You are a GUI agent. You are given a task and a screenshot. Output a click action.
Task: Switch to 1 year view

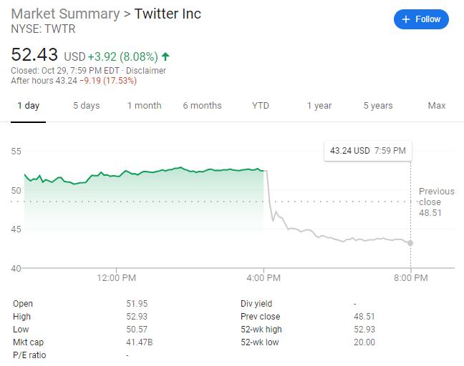tap(319, 106)
